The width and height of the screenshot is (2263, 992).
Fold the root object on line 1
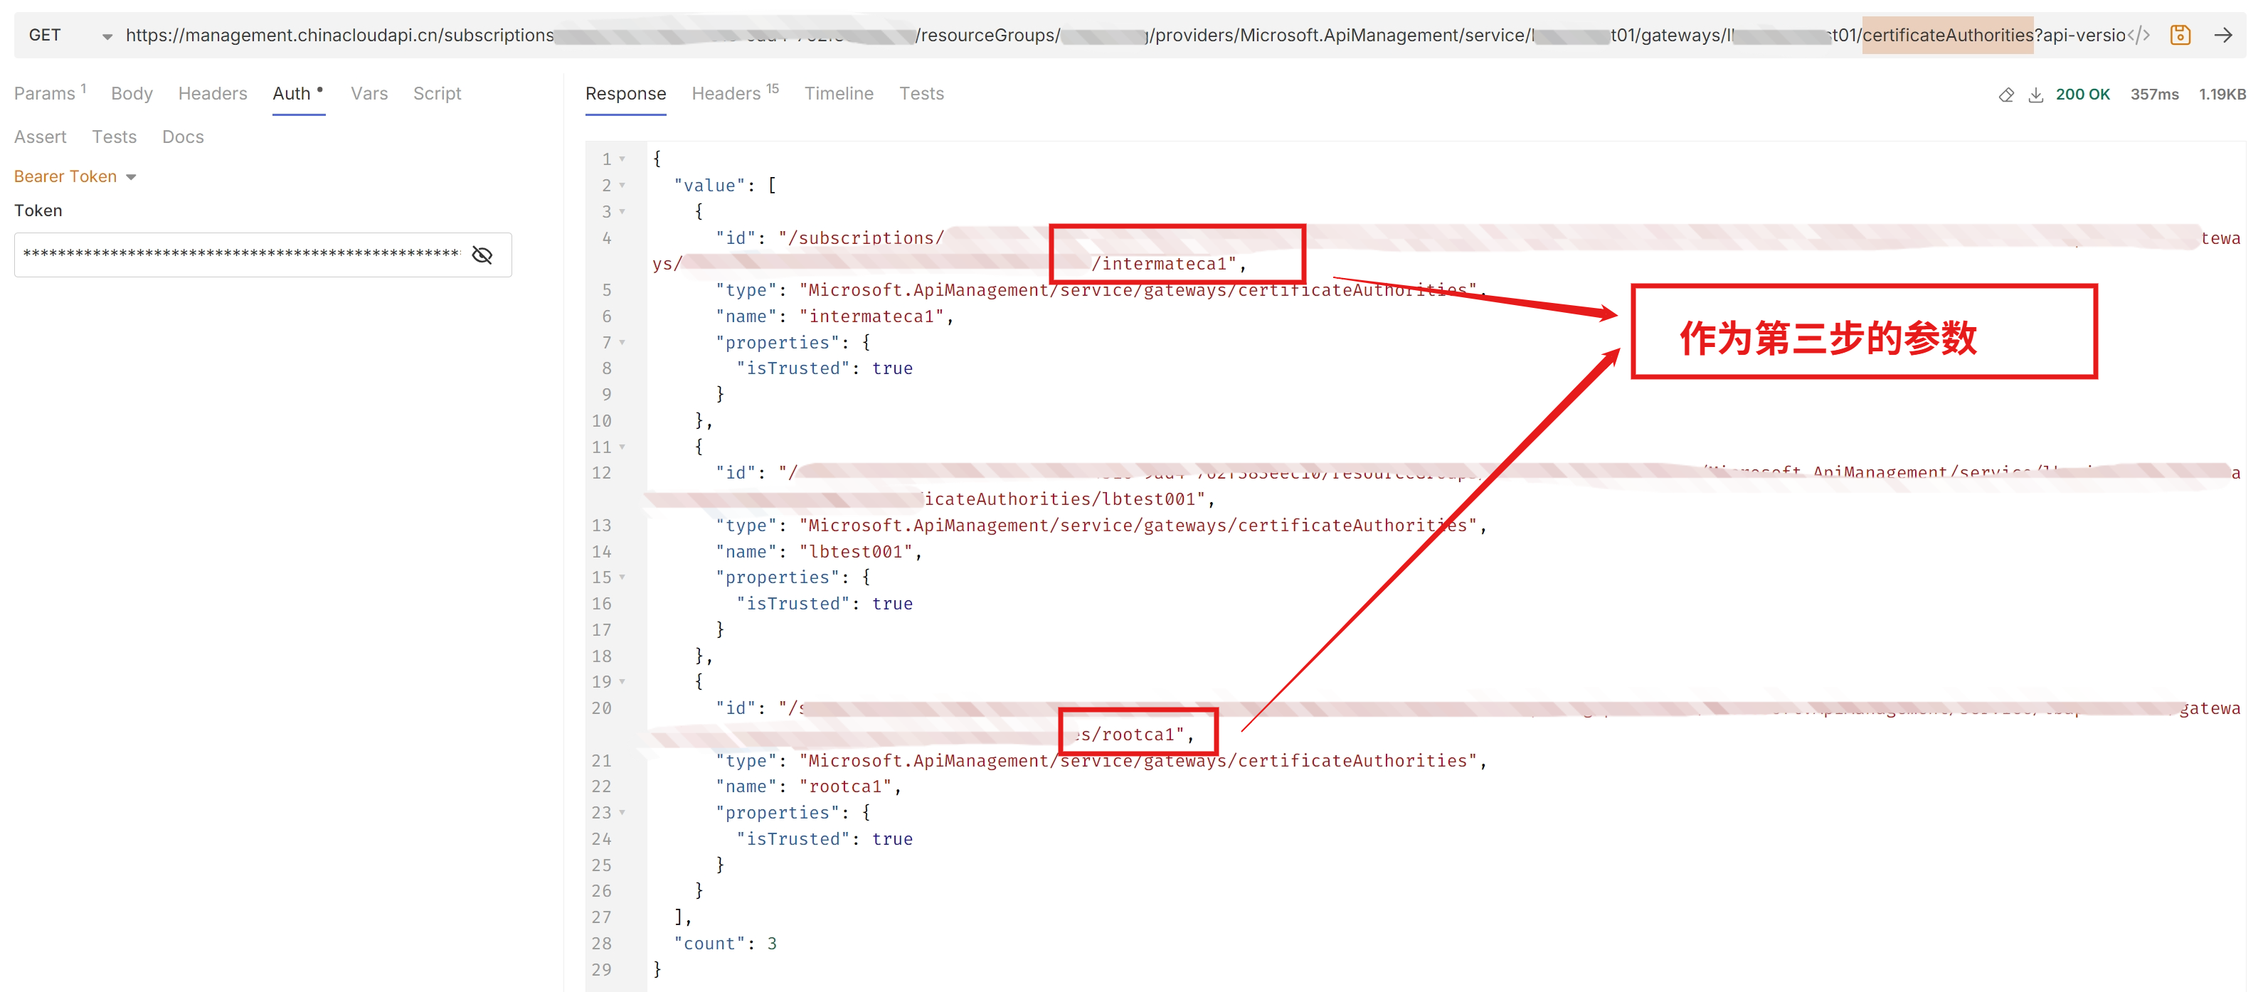622,159
